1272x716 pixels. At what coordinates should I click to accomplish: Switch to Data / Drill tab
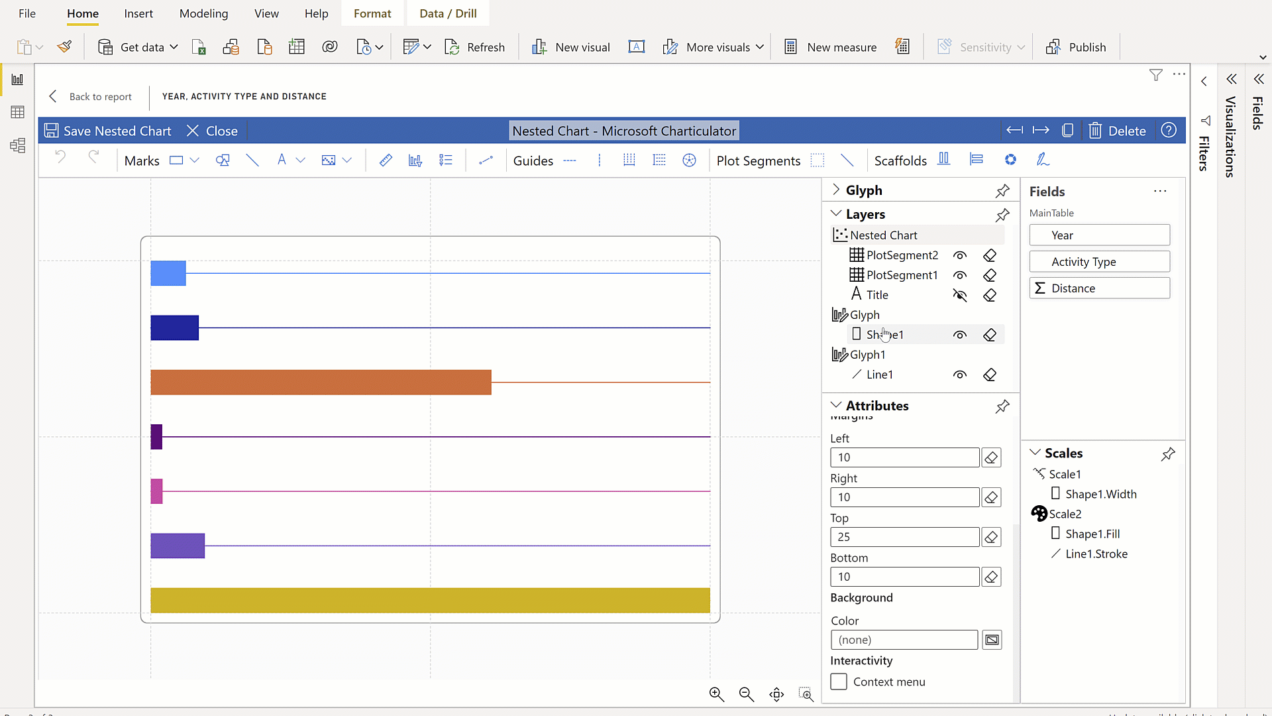pyautogui.click(x=448, y=13)
